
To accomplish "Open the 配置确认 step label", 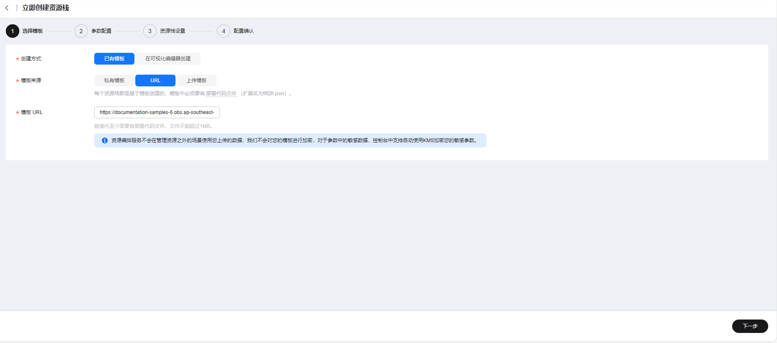I will point(244,31).
